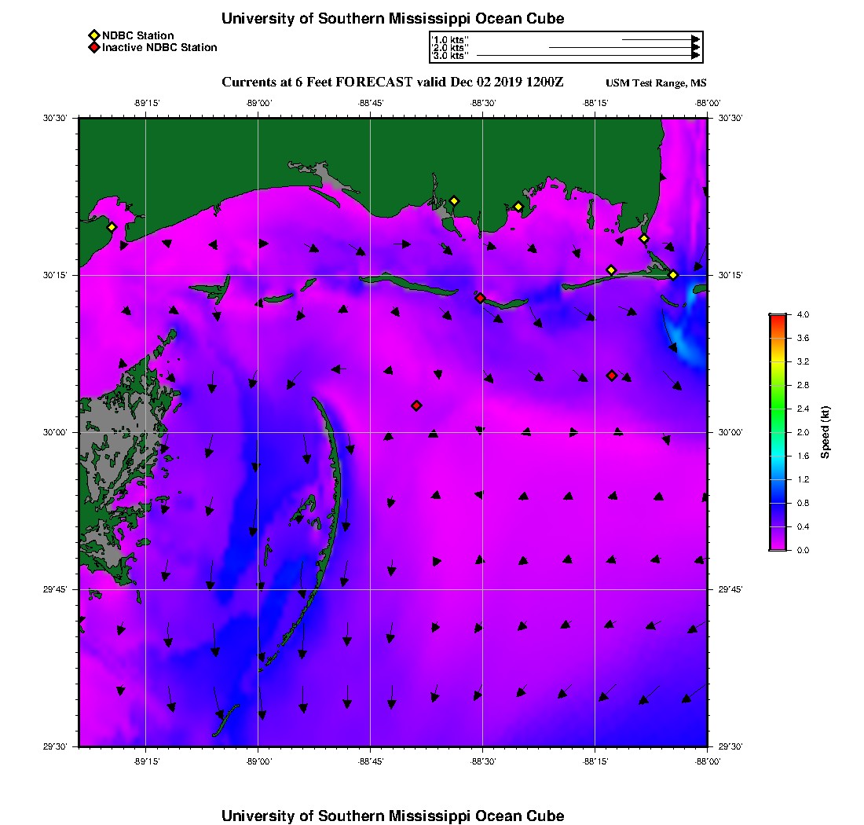Click the 1.0 kts reference arrow head
This screenshot has width=864, height=825.
point(696,40)
